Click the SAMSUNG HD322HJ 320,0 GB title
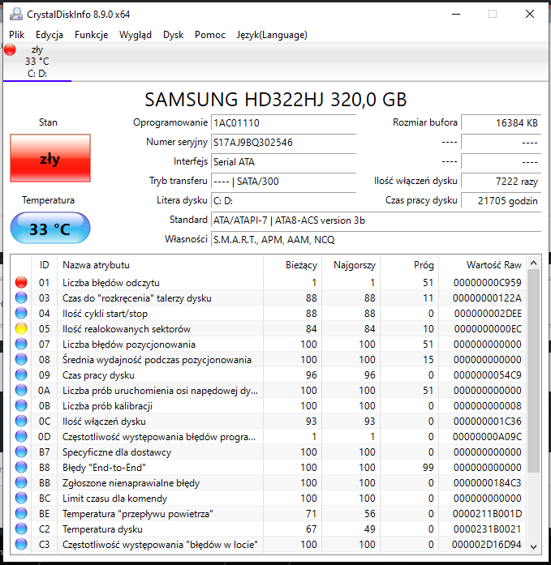Image resolution: width=551 pixels, height=565 pixels. point(276,100)
